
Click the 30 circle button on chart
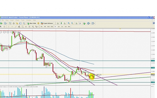[x=8, y=32]
